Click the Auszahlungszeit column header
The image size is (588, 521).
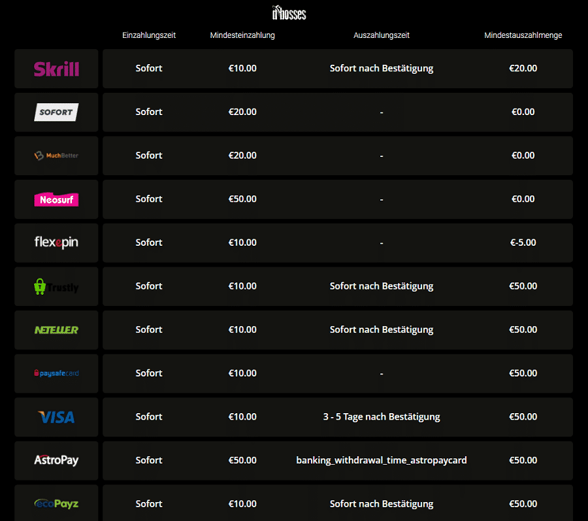382,35
